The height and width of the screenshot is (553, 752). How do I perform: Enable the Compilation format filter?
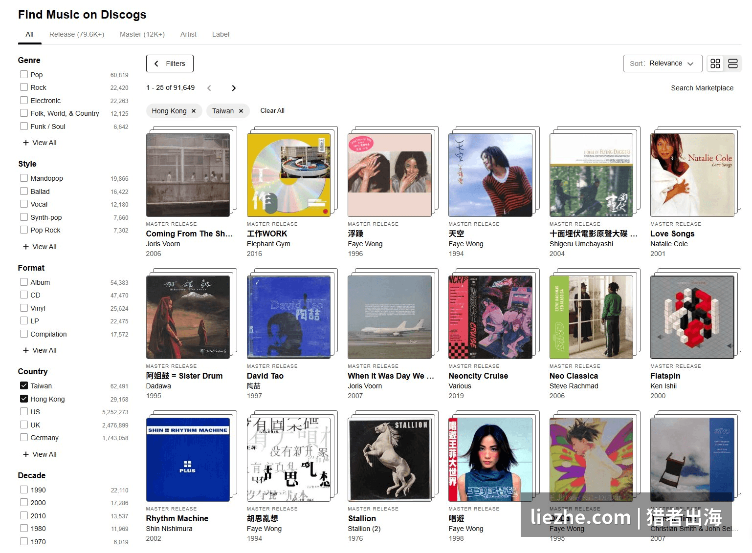(x=24, y=334)
